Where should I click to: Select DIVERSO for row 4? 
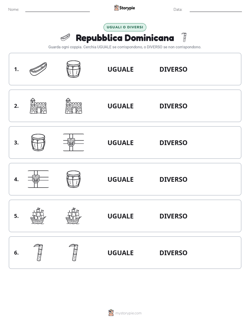click(x=173, y=179)
